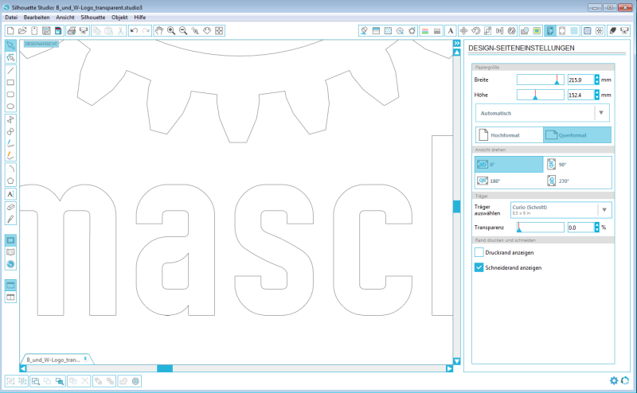Select the polygon tool in left toolbar
Viewport: 637px width, 393px height.
[x=10, y=181]
